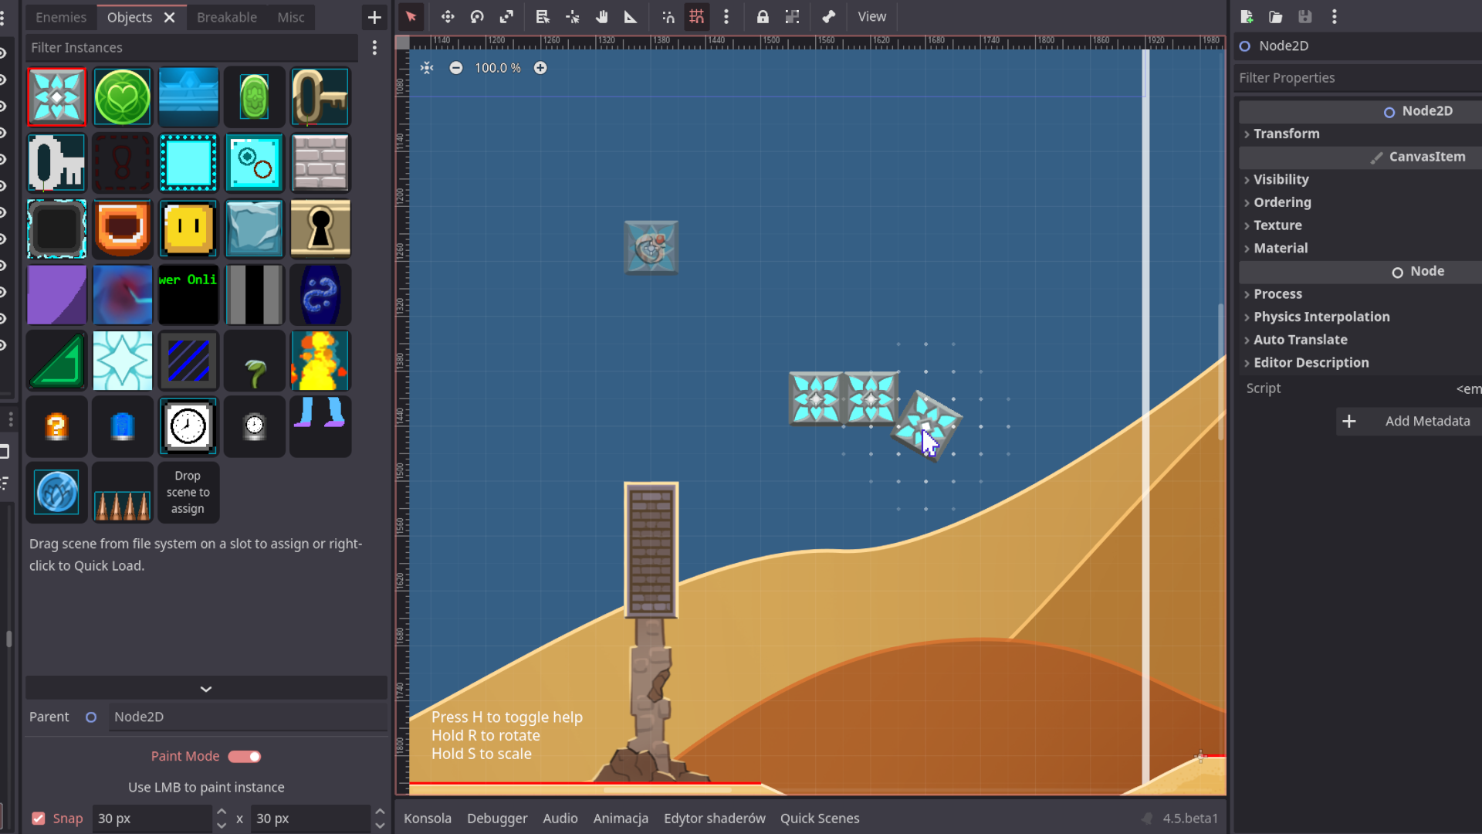Choose the Pan Mode hand tool
This screenshot has width=1482, height=834.
pos(601,16)
